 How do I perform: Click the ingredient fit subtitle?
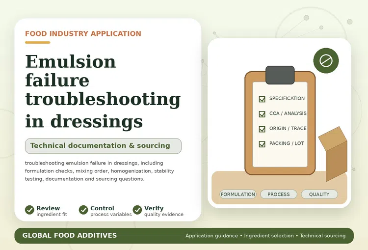[52, 214]
